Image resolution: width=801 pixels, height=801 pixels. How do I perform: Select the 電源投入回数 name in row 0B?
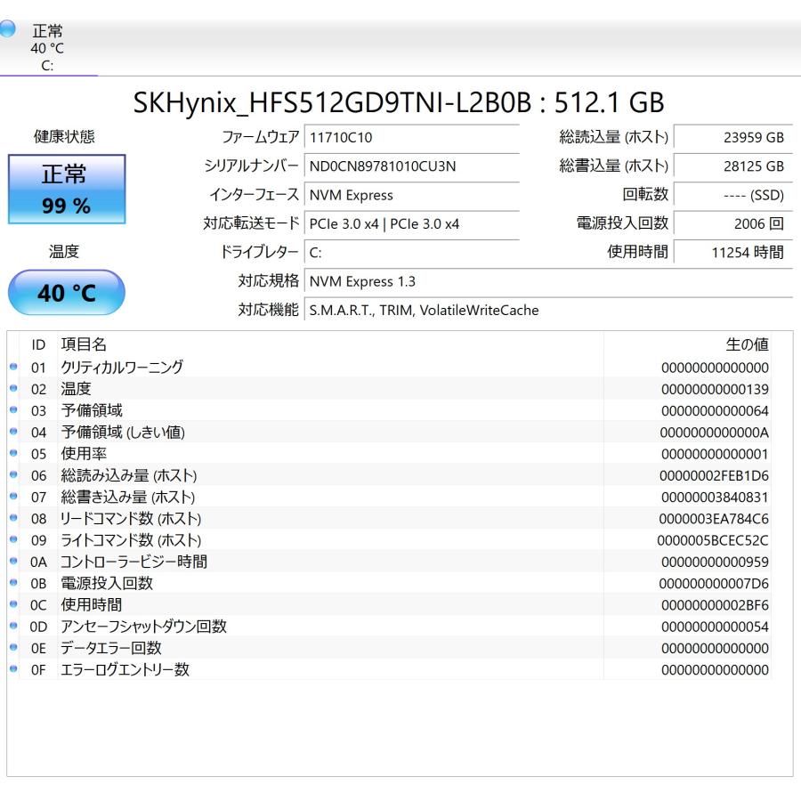(107, 583)
